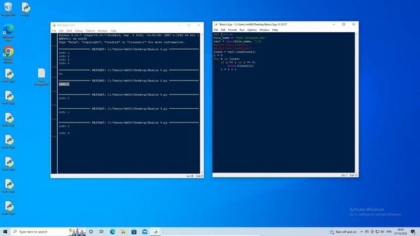Image resolution: width=420 pixels, height=236 pixels.
Task: Launch Edge from the taskbar
Action: 112,231
